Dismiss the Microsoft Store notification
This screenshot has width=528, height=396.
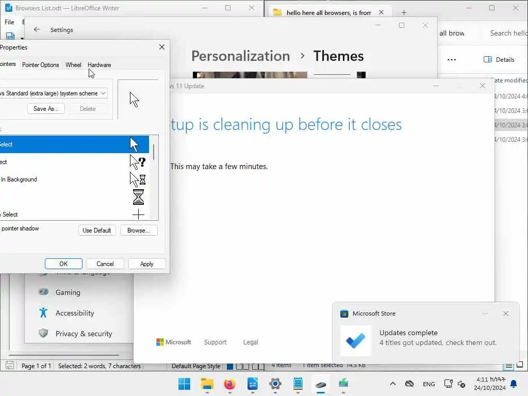pyautogui.click(x=506, y=313)
